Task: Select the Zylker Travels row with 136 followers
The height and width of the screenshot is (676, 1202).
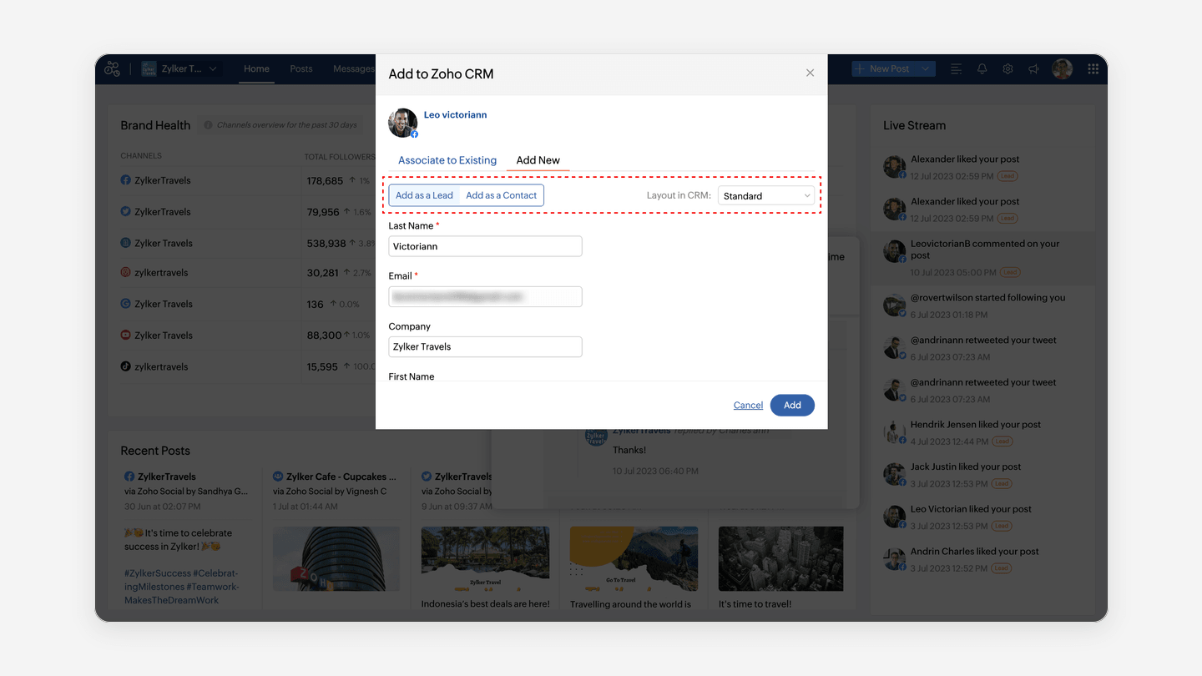Action: (x=248, y=304)
